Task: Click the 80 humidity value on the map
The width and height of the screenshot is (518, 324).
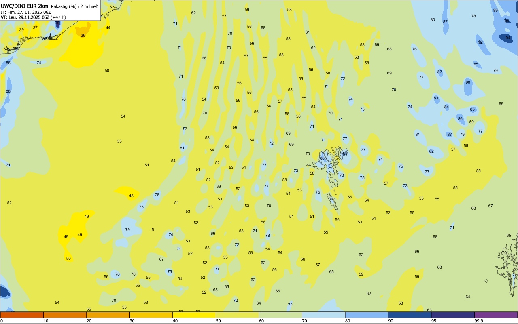Action: click(433, 20)
